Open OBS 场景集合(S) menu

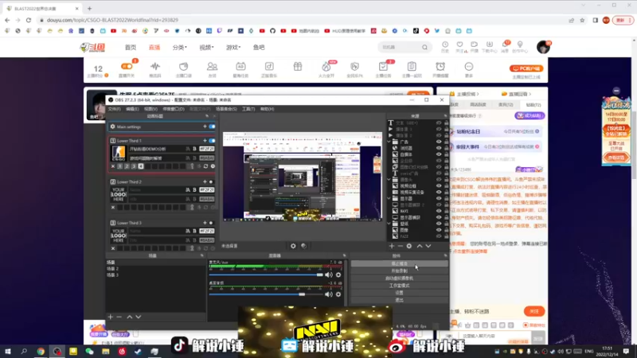point(226,109)
